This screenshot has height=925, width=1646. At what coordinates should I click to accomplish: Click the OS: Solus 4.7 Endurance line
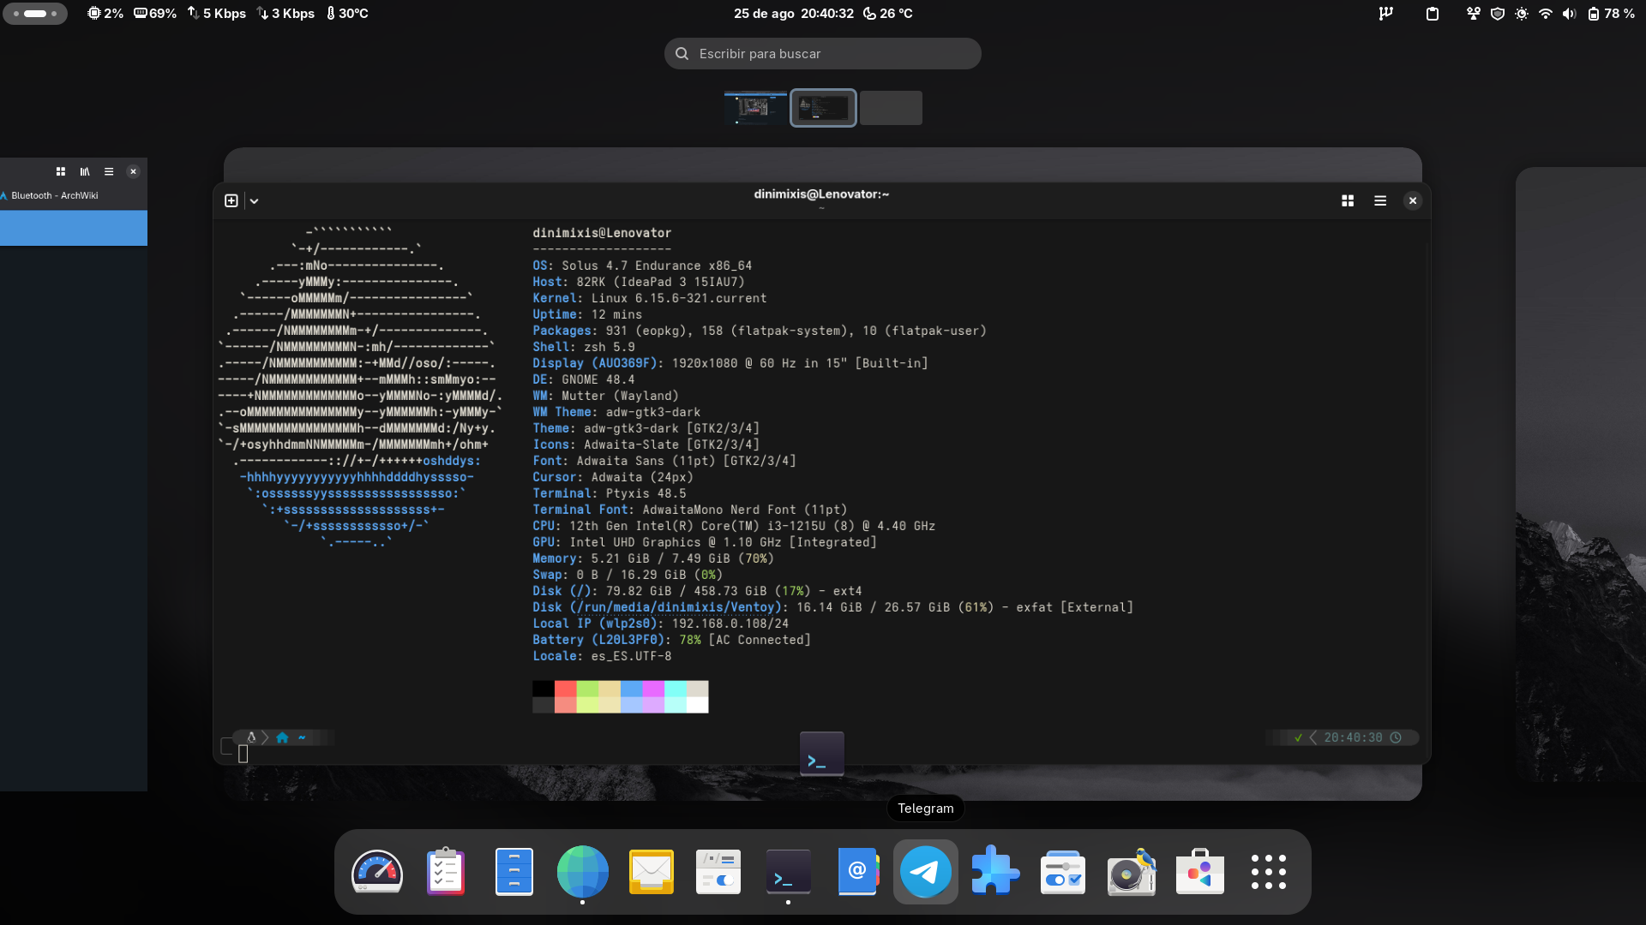(642, 266)
